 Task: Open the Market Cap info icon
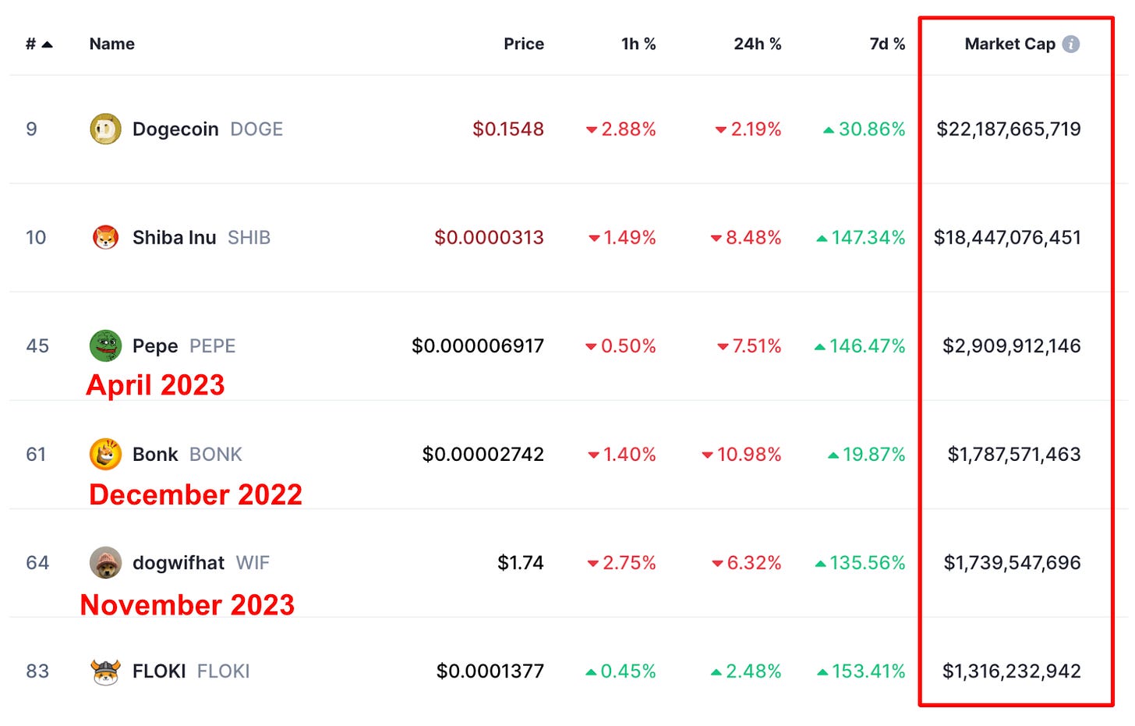click(x=1071, y=44)
